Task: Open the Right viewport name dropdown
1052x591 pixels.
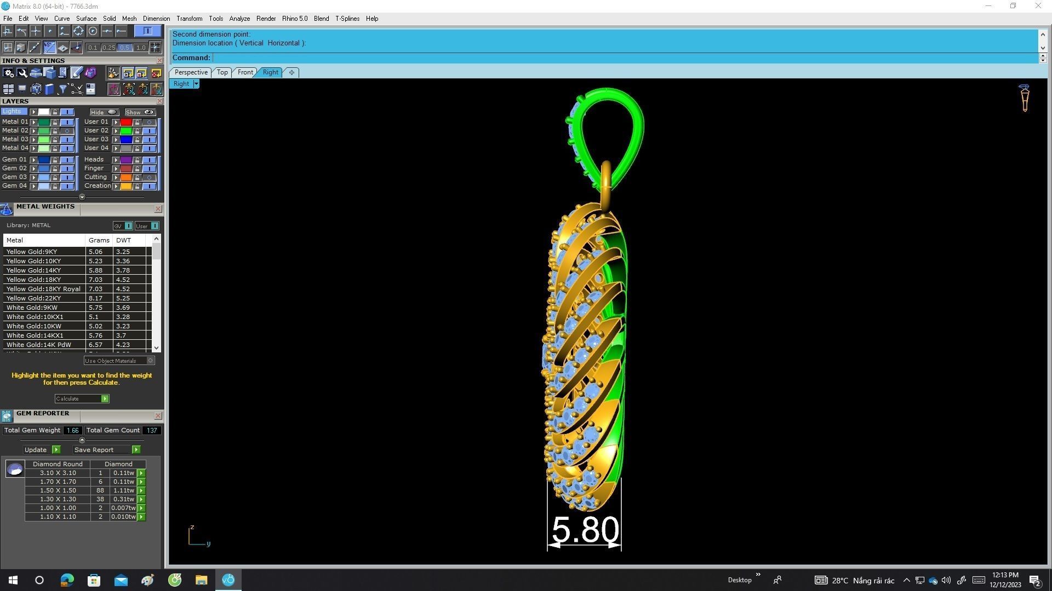Action: [x=196, y=84]
